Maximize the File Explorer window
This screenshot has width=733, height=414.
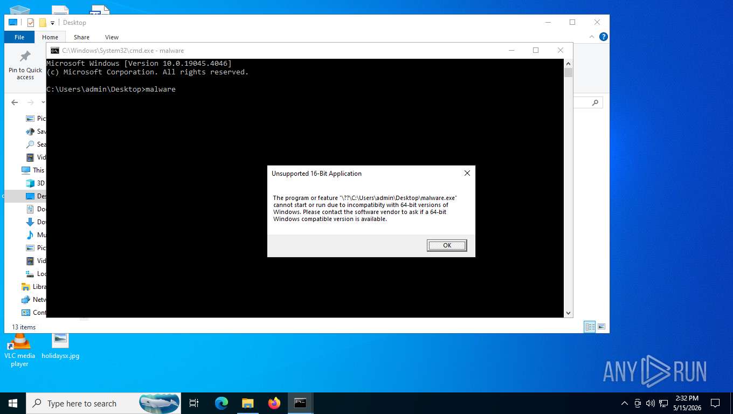(x=572, y=22)
